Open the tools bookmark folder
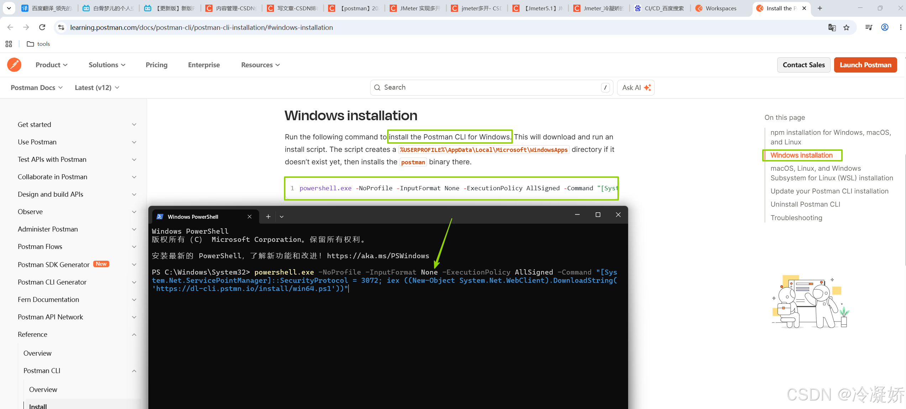The height and width of the screenshot is (409, 906). [38, 44]
